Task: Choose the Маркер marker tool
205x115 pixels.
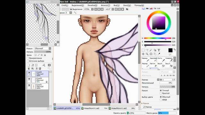Action: 145,65
